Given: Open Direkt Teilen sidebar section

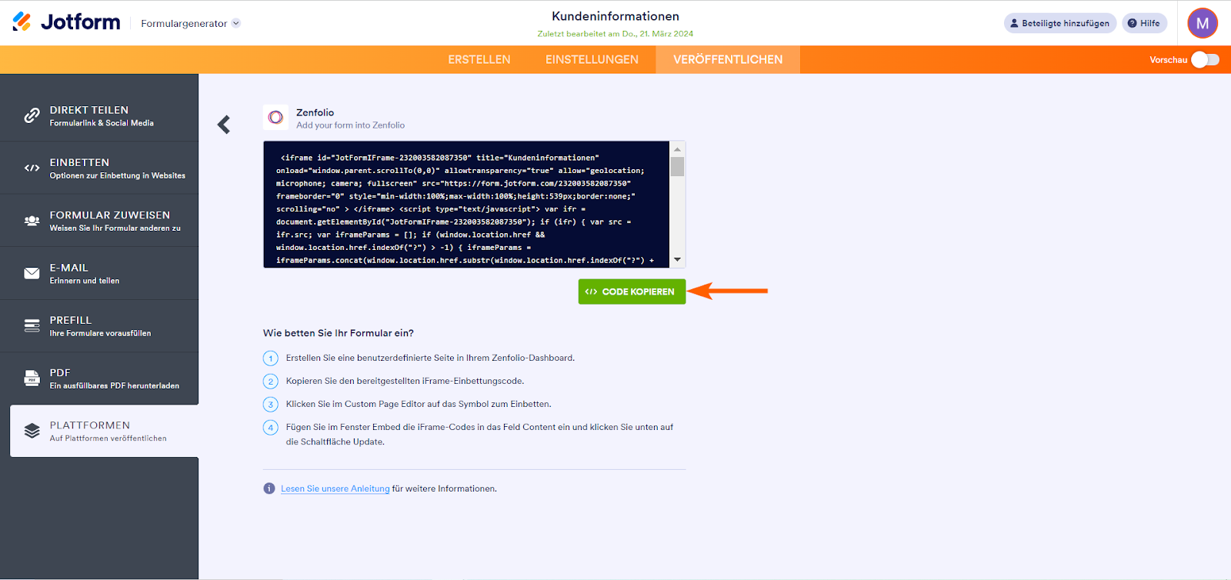Looking at the screenshot, I should coord(99,115).
